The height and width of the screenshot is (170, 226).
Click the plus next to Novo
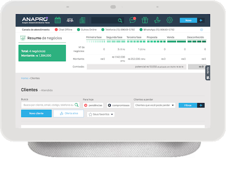coord(201,20)
